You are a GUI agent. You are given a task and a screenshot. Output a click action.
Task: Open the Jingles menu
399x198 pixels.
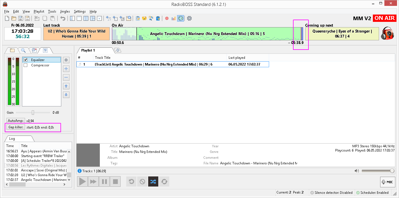(65, 11)
